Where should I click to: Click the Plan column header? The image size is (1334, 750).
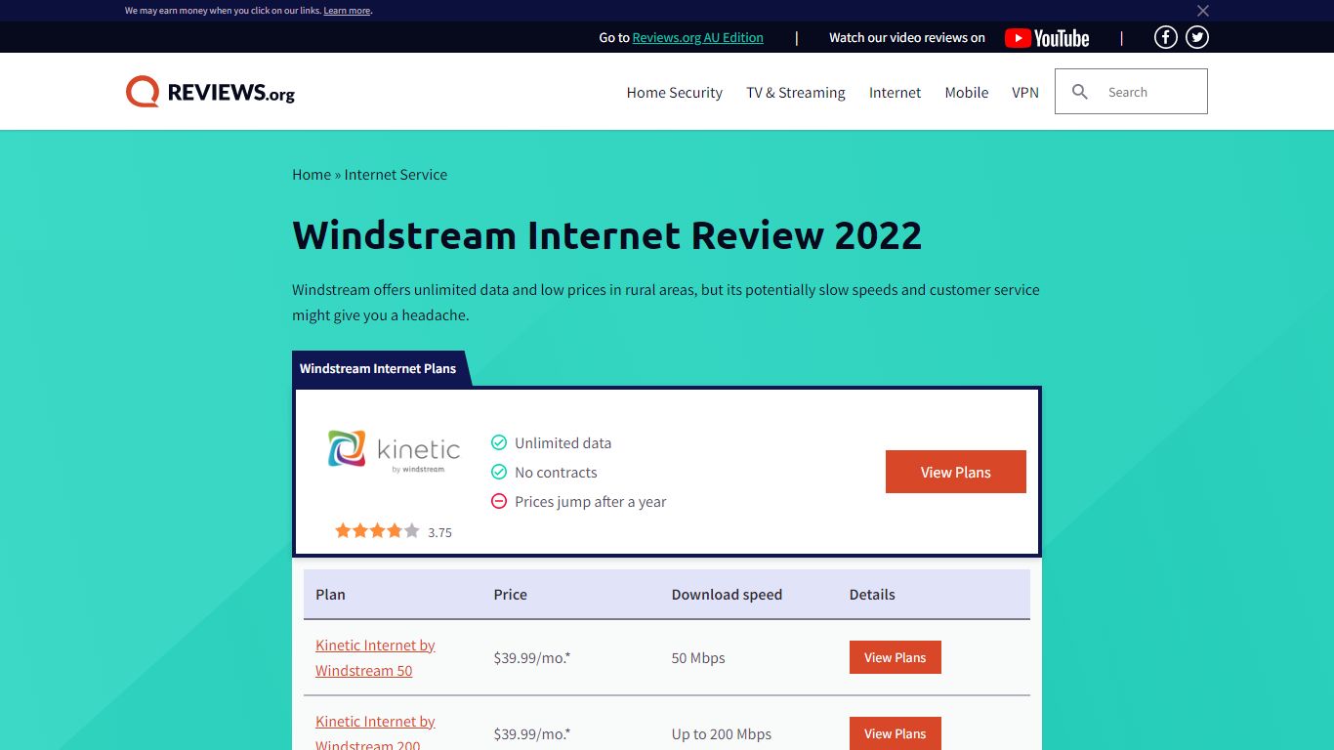click(x=330, y=594)
